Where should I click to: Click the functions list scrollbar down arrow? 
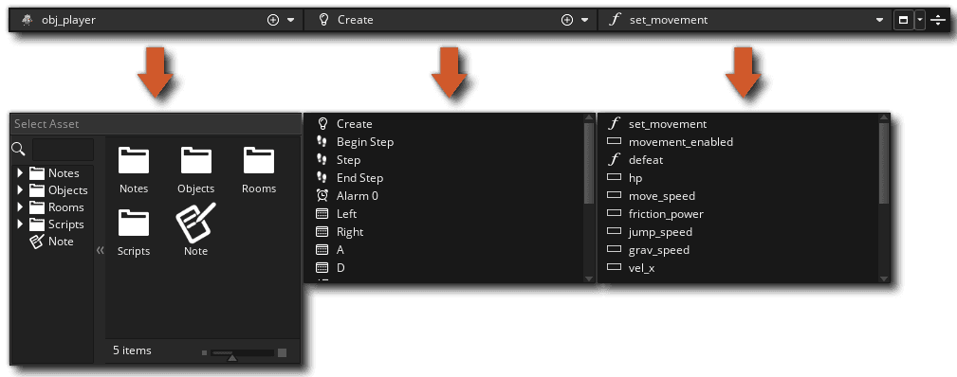[x=884, y=278]
